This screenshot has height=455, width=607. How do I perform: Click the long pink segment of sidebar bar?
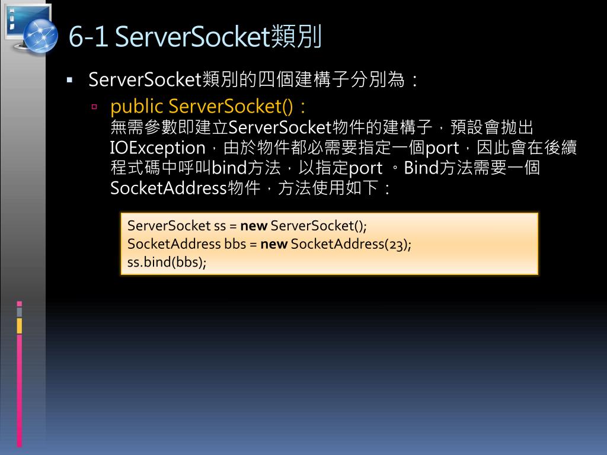click(x=20, y=391)
